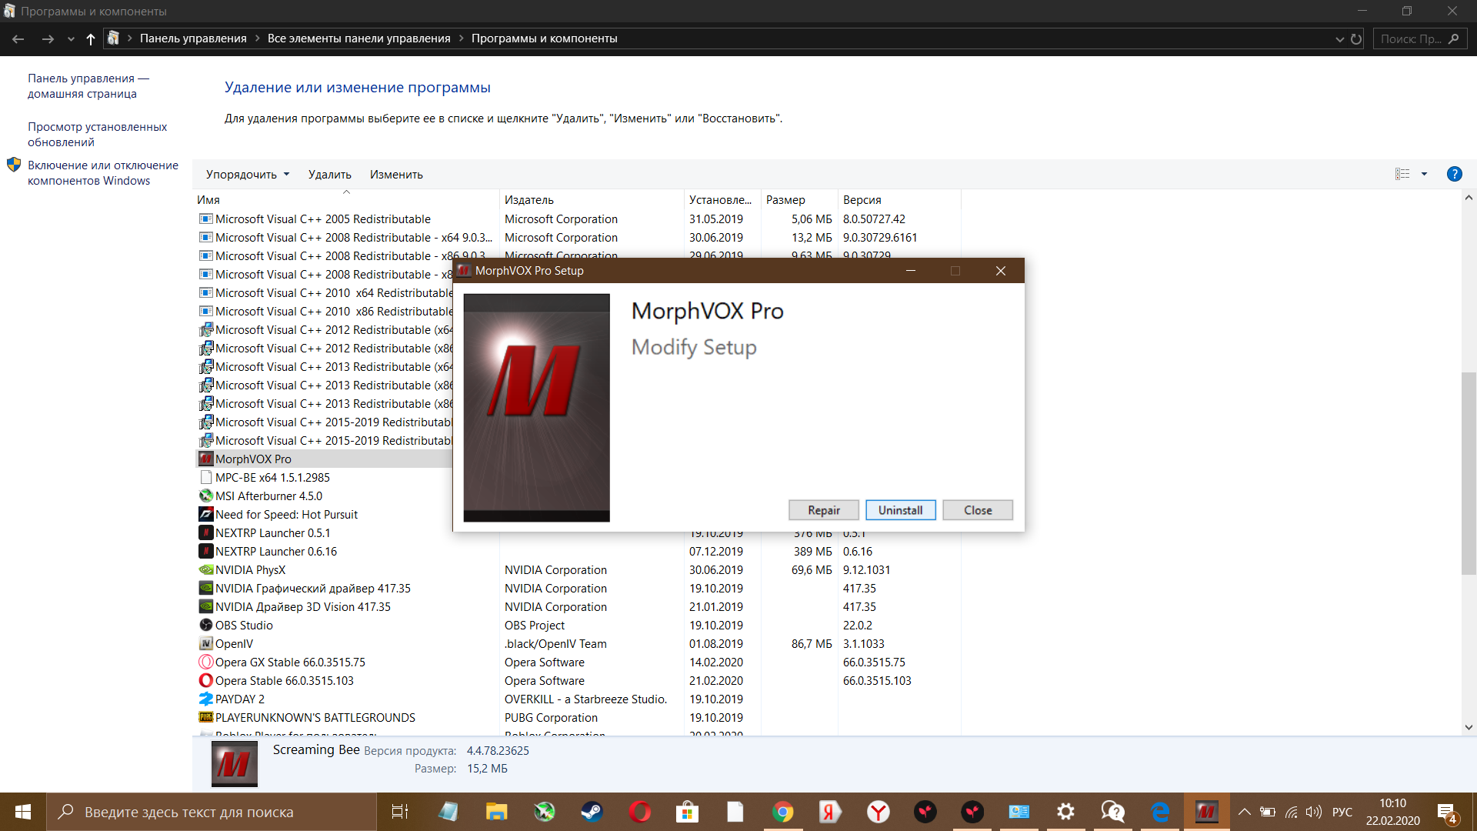Image resolution: width=1477 pixels, height=831 pixels.
Task: Open Microsoft Edge from taskbar
Action: click(x=1160, y=812)
